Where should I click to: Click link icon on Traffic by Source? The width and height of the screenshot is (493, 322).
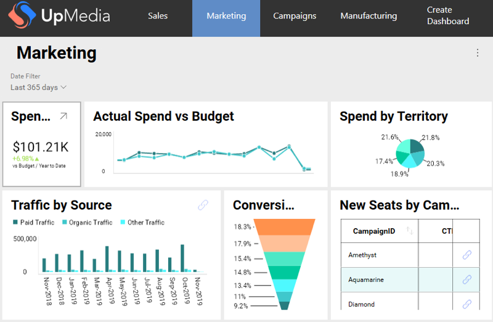click(x=203, y=205)
